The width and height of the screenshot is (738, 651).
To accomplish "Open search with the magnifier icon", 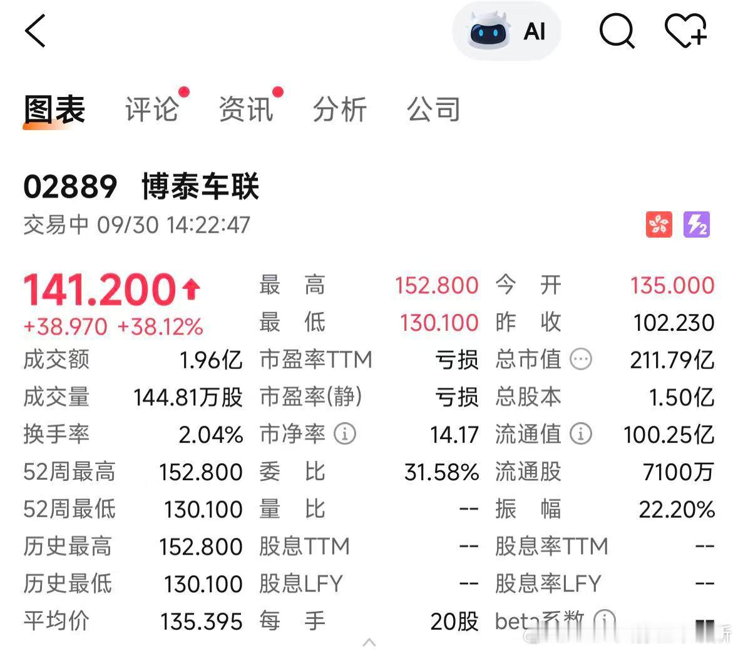I will click(617, 31).
